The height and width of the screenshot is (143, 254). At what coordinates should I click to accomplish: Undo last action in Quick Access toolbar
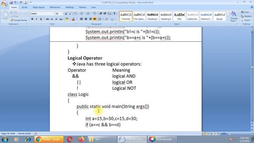point(15,2)
